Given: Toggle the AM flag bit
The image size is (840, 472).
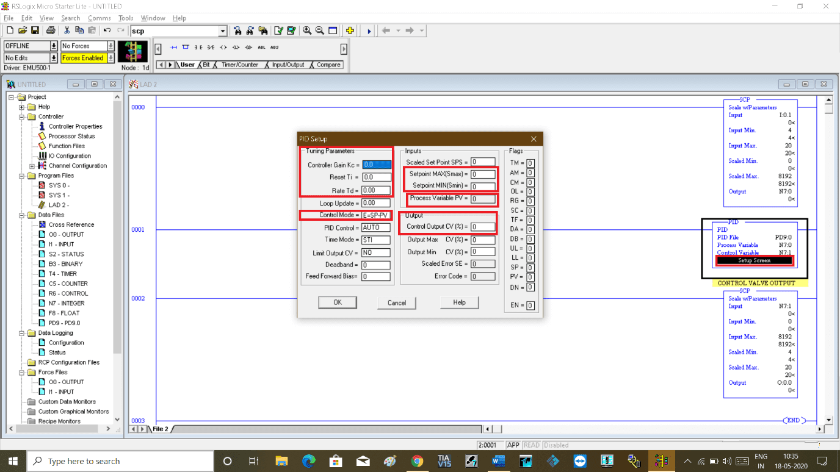Looking at the screenshot, I should click(530, 173).
